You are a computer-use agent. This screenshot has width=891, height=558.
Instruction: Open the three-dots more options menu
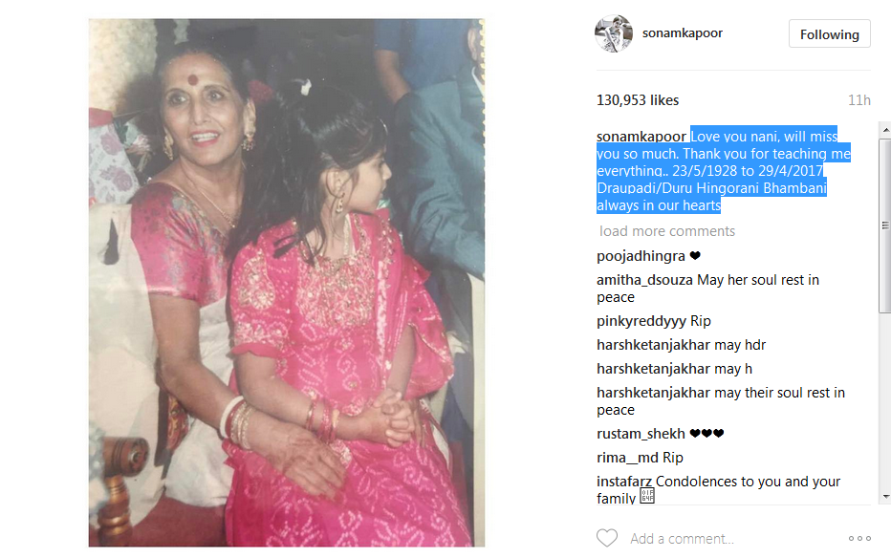pyautogui.click(x=859, y=538)
